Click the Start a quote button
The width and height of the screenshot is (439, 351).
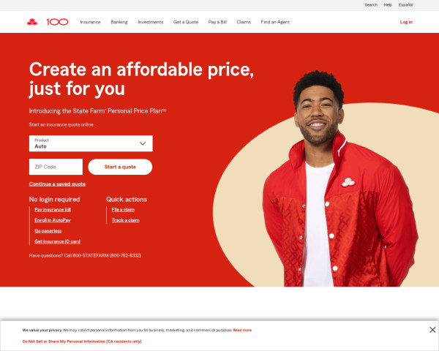coord(120,167)
